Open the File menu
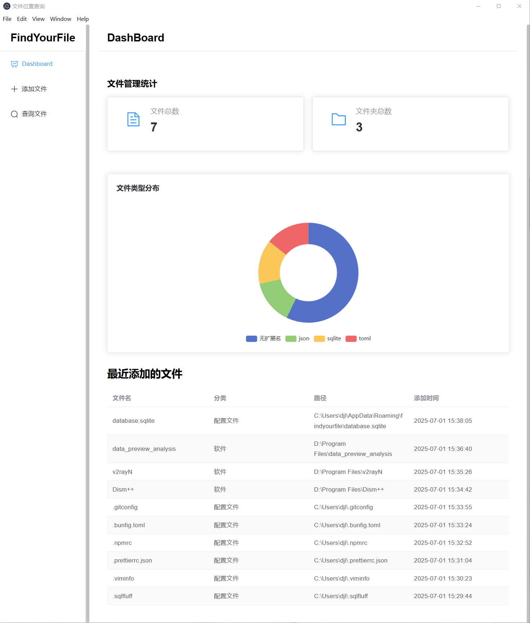The height and width of the screenshot is (623, 530). pos(7,19)
